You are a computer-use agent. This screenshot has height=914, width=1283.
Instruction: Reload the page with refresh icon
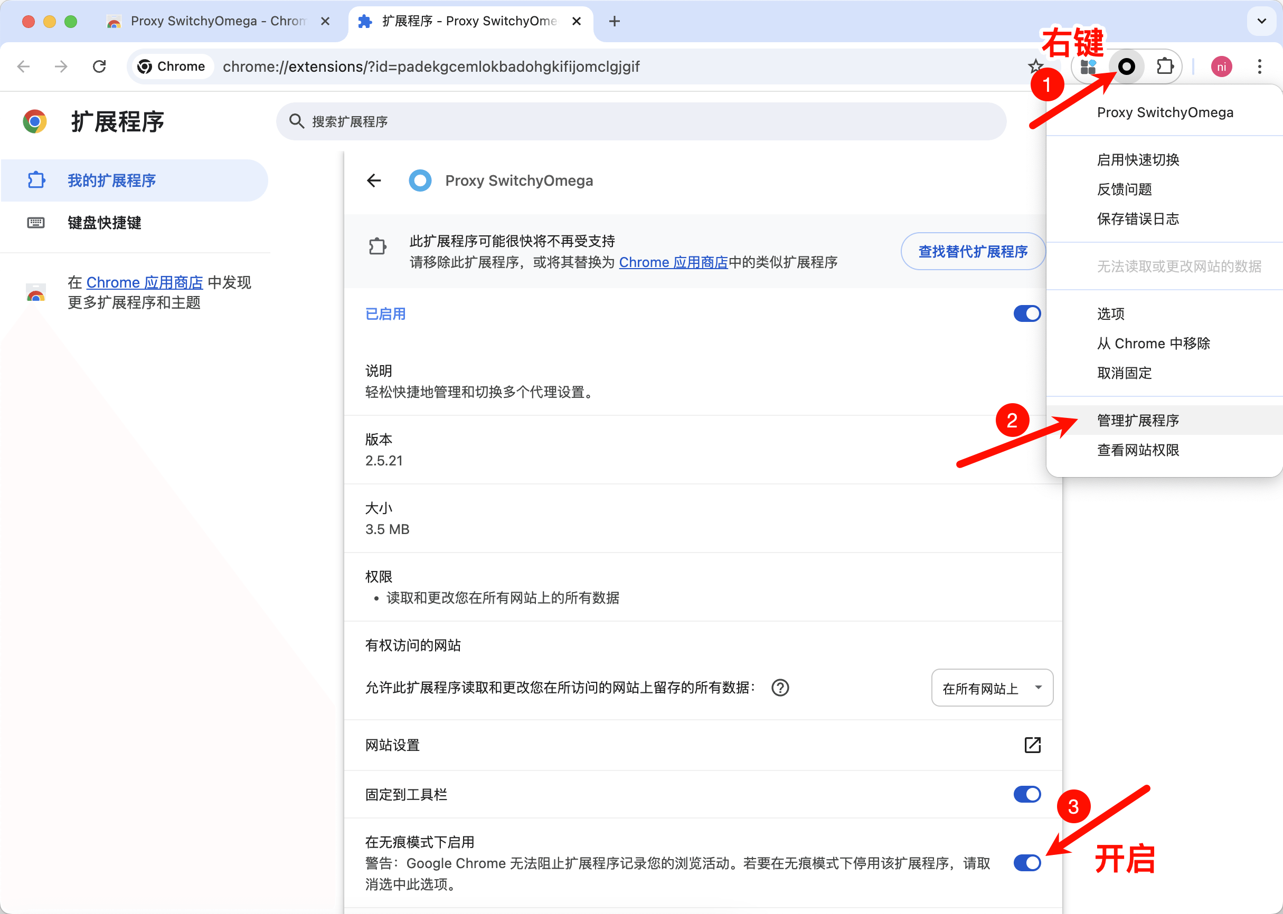pyautogui.click(x=100, y=67)
